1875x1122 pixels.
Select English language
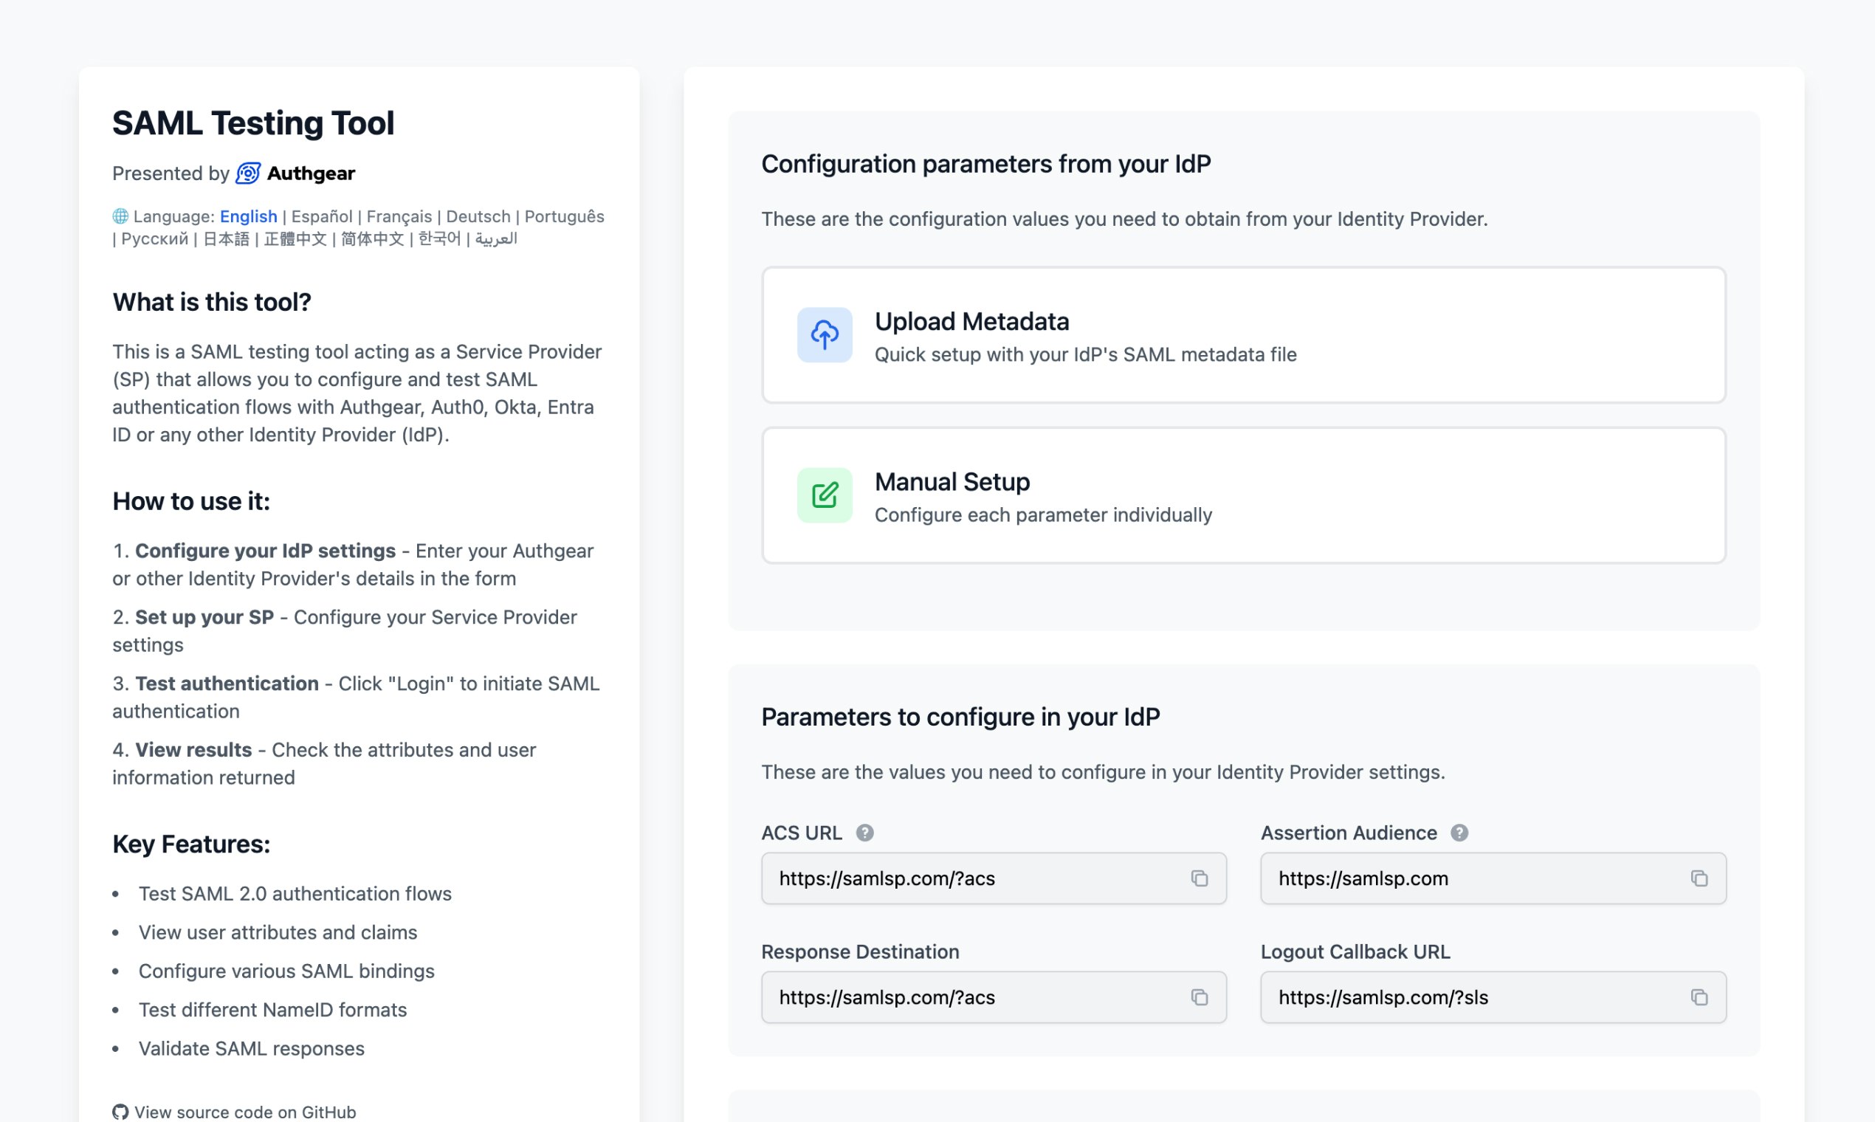[248, 216]
